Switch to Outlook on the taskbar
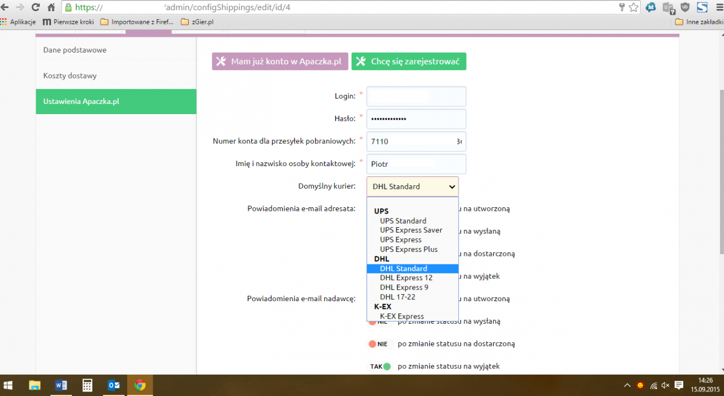The height and width of the screenshot is (396, 724). click(x=114, y=385)
